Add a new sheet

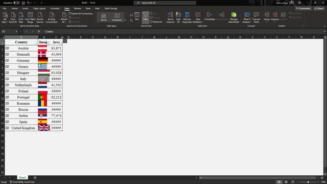tap(35, 178)
